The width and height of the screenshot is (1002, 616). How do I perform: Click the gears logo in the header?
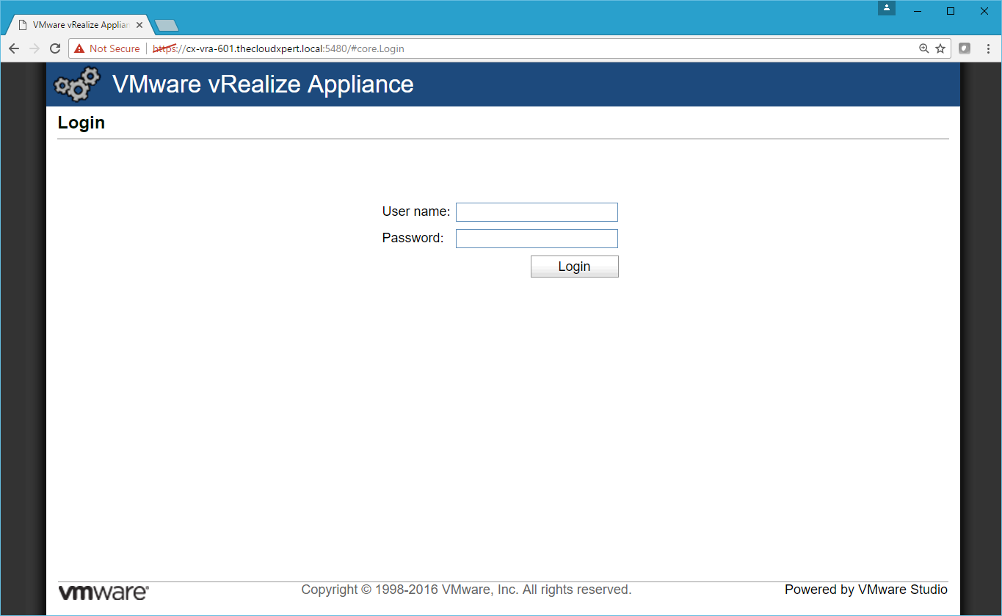coord(76,84)
